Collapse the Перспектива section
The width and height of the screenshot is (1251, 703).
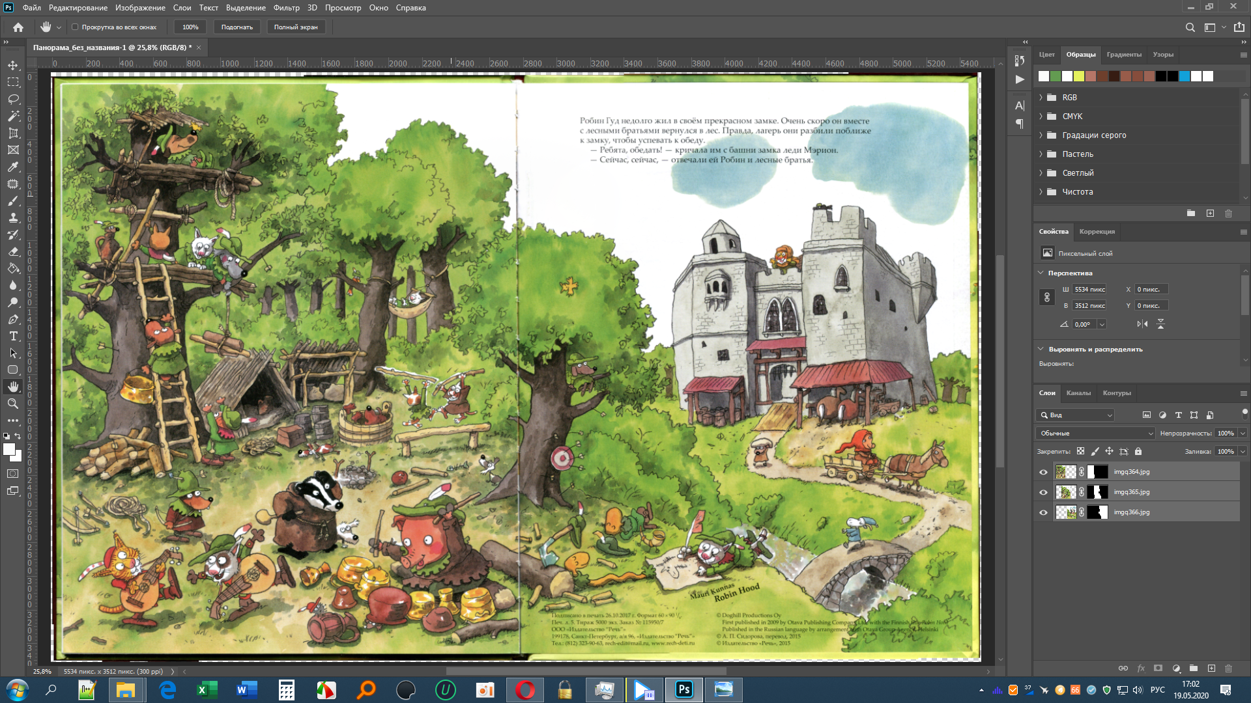[1041, 273]
